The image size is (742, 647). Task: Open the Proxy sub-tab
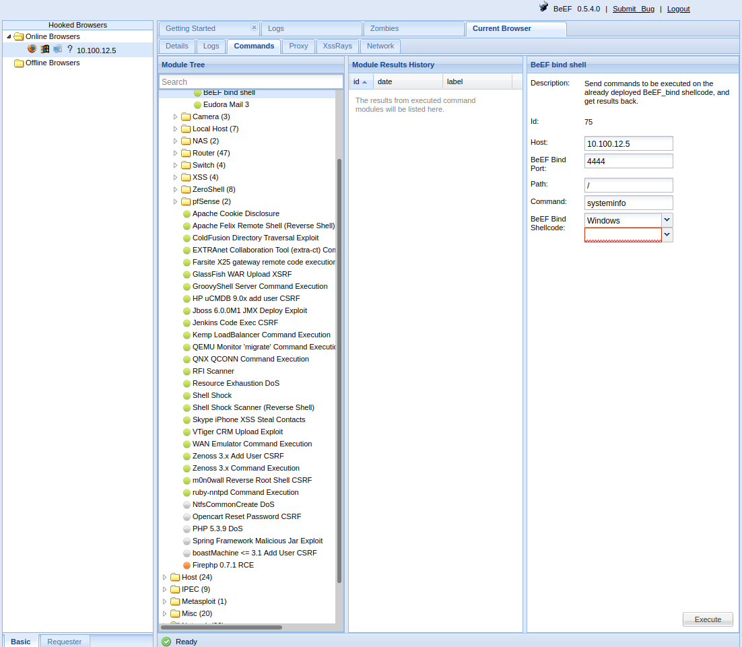pyautogui.click(x=298, y=46)
